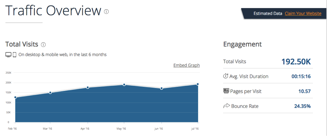Click the Embed Graph link
This screenshot has height=136, width=327.
186,65
